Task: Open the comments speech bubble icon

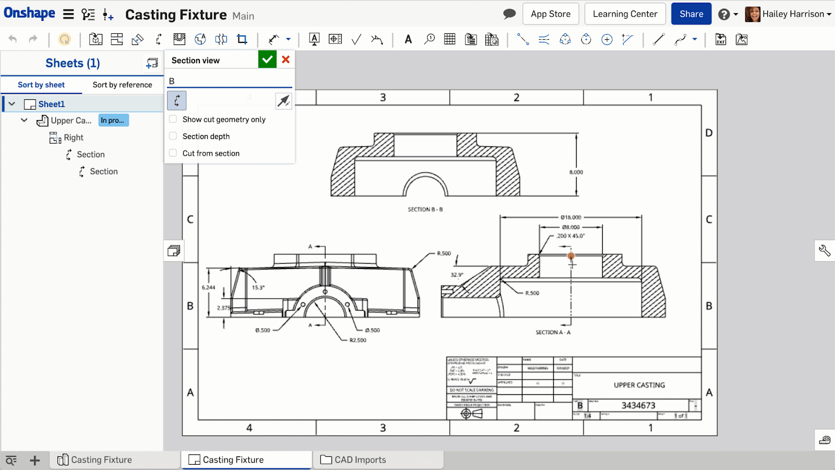Action: click(x=509, y=14)
